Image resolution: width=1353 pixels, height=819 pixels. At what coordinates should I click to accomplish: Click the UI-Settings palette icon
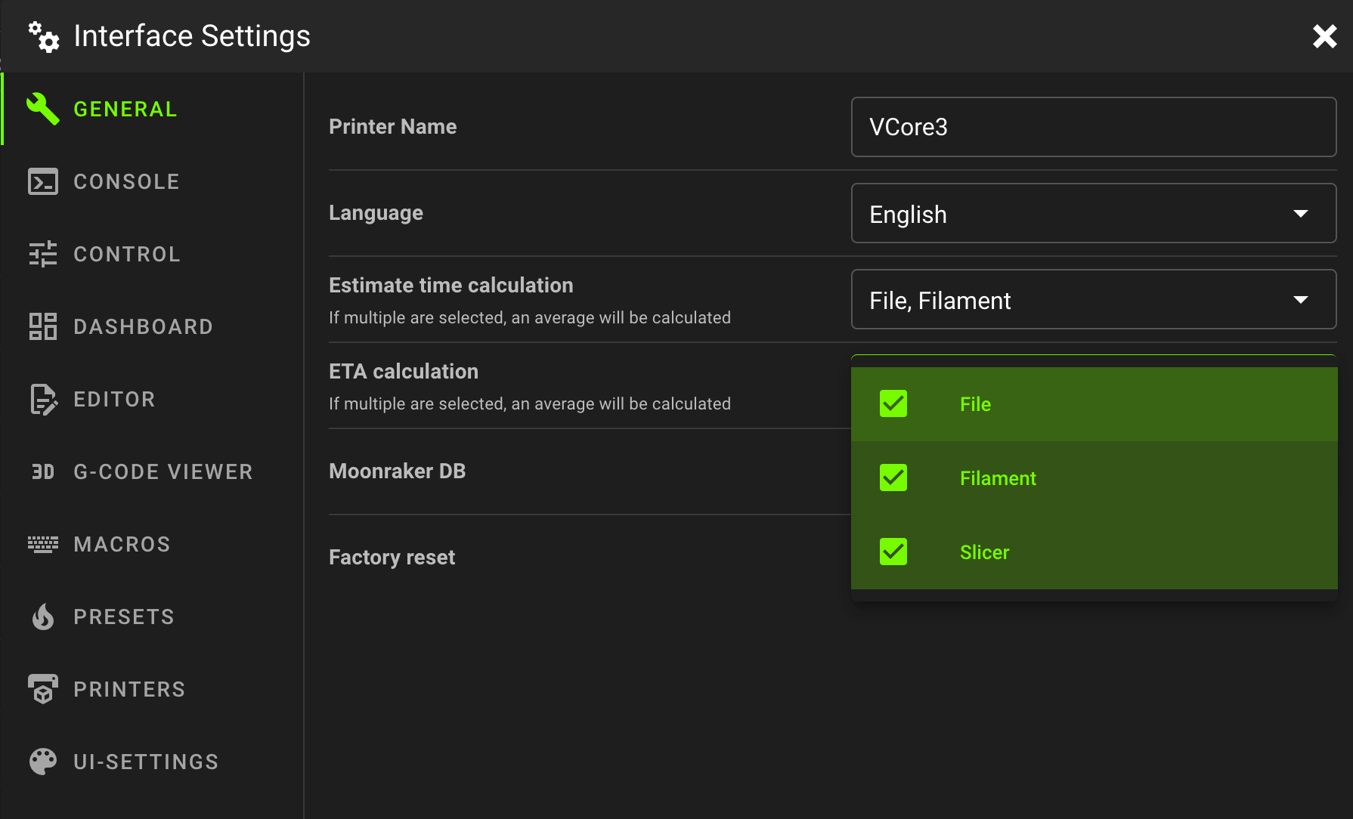point(43,762)
